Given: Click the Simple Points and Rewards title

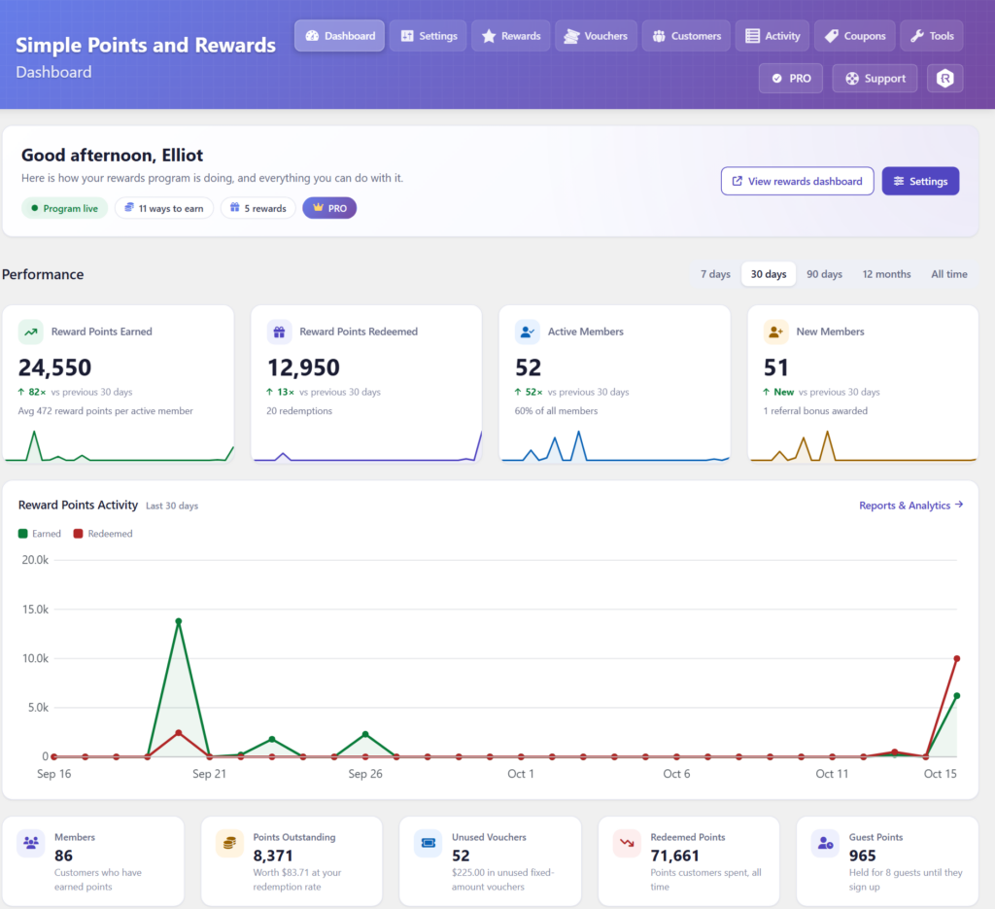Looking at the screenshot, I should point(146,45).
